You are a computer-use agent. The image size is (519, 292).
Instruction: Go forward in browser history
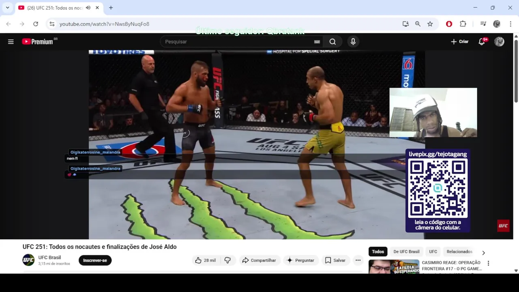tap(22, 24)
